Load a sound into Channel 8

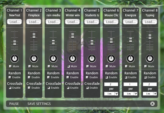(150, 22)
